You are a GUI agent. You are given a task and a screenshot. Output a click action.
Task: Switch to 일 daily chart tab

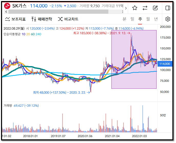(132, 19)
